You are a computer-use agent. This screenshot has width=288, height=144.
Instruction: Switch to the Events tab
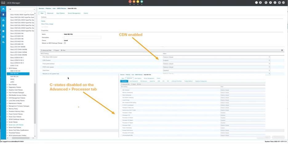coord(86,13)
